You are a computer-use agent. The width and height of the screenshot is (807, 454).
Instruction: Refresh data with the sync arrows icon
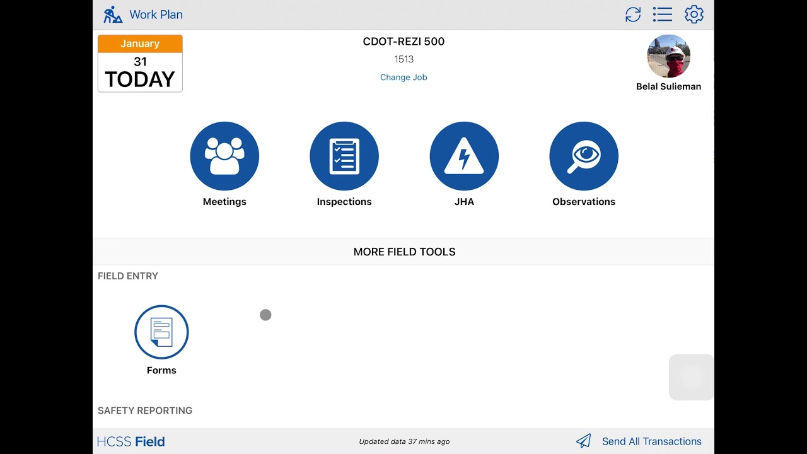click(633, 15)
